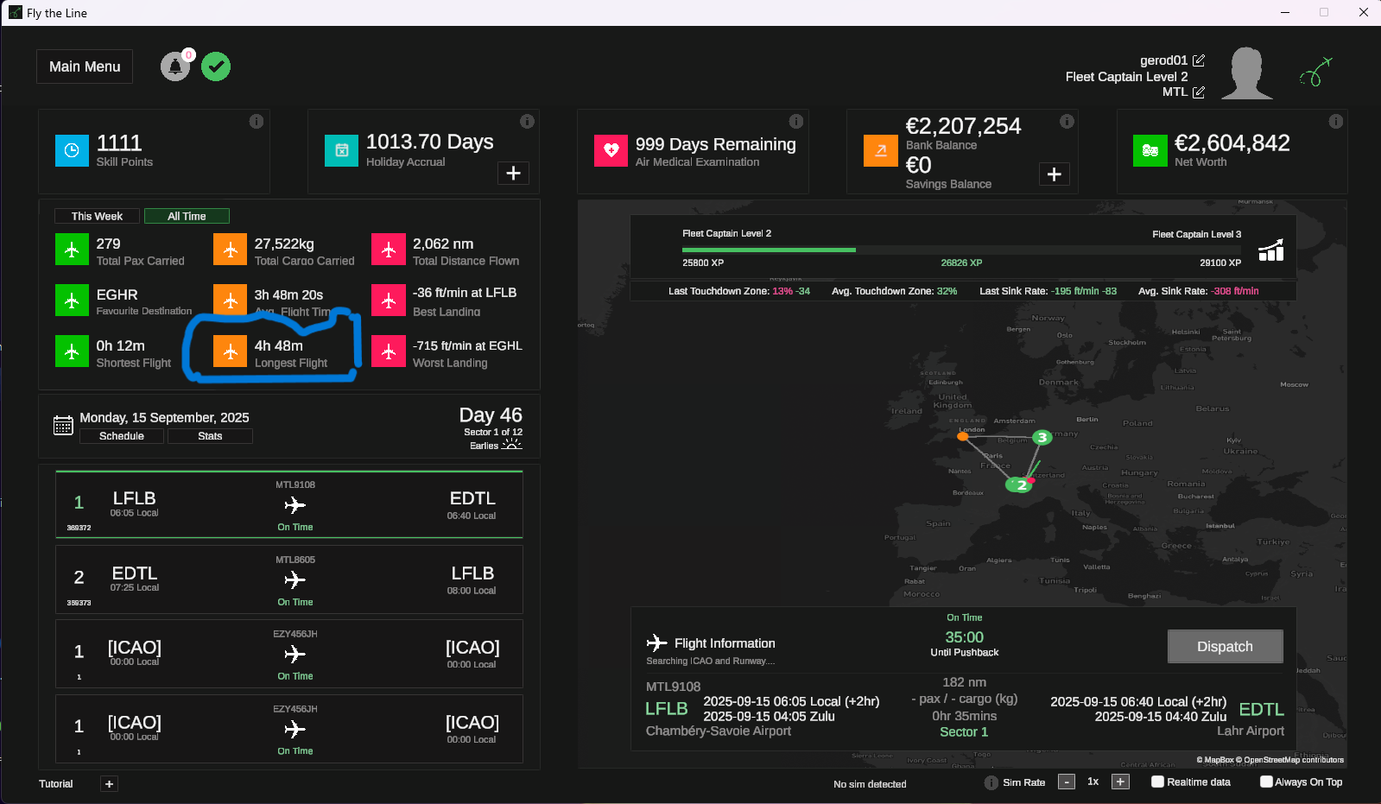Switch to the This Week tab
Image resolution: width=1381 pixels, height=804 pixels.
click(97, 217)
